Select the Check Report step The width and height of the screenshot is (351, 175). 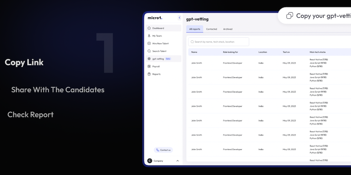[31, 115]
